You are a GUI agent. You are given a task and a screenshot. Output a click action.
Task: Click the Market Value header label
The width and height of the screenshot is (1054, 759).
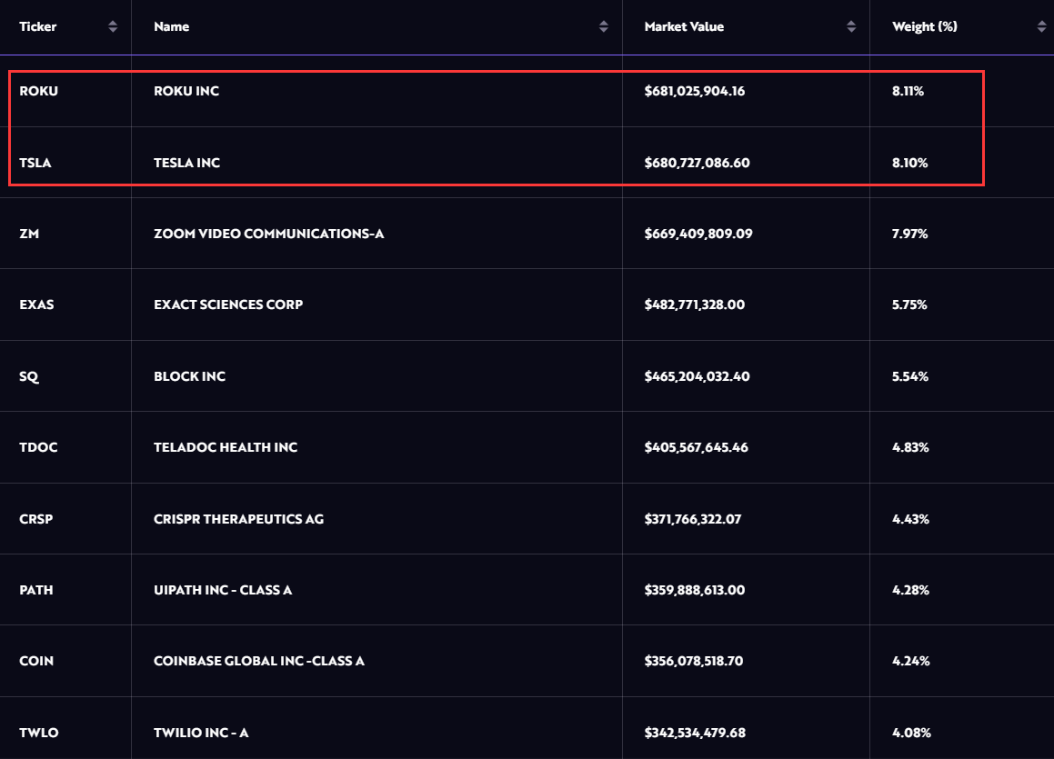click(x=684, y=27)
